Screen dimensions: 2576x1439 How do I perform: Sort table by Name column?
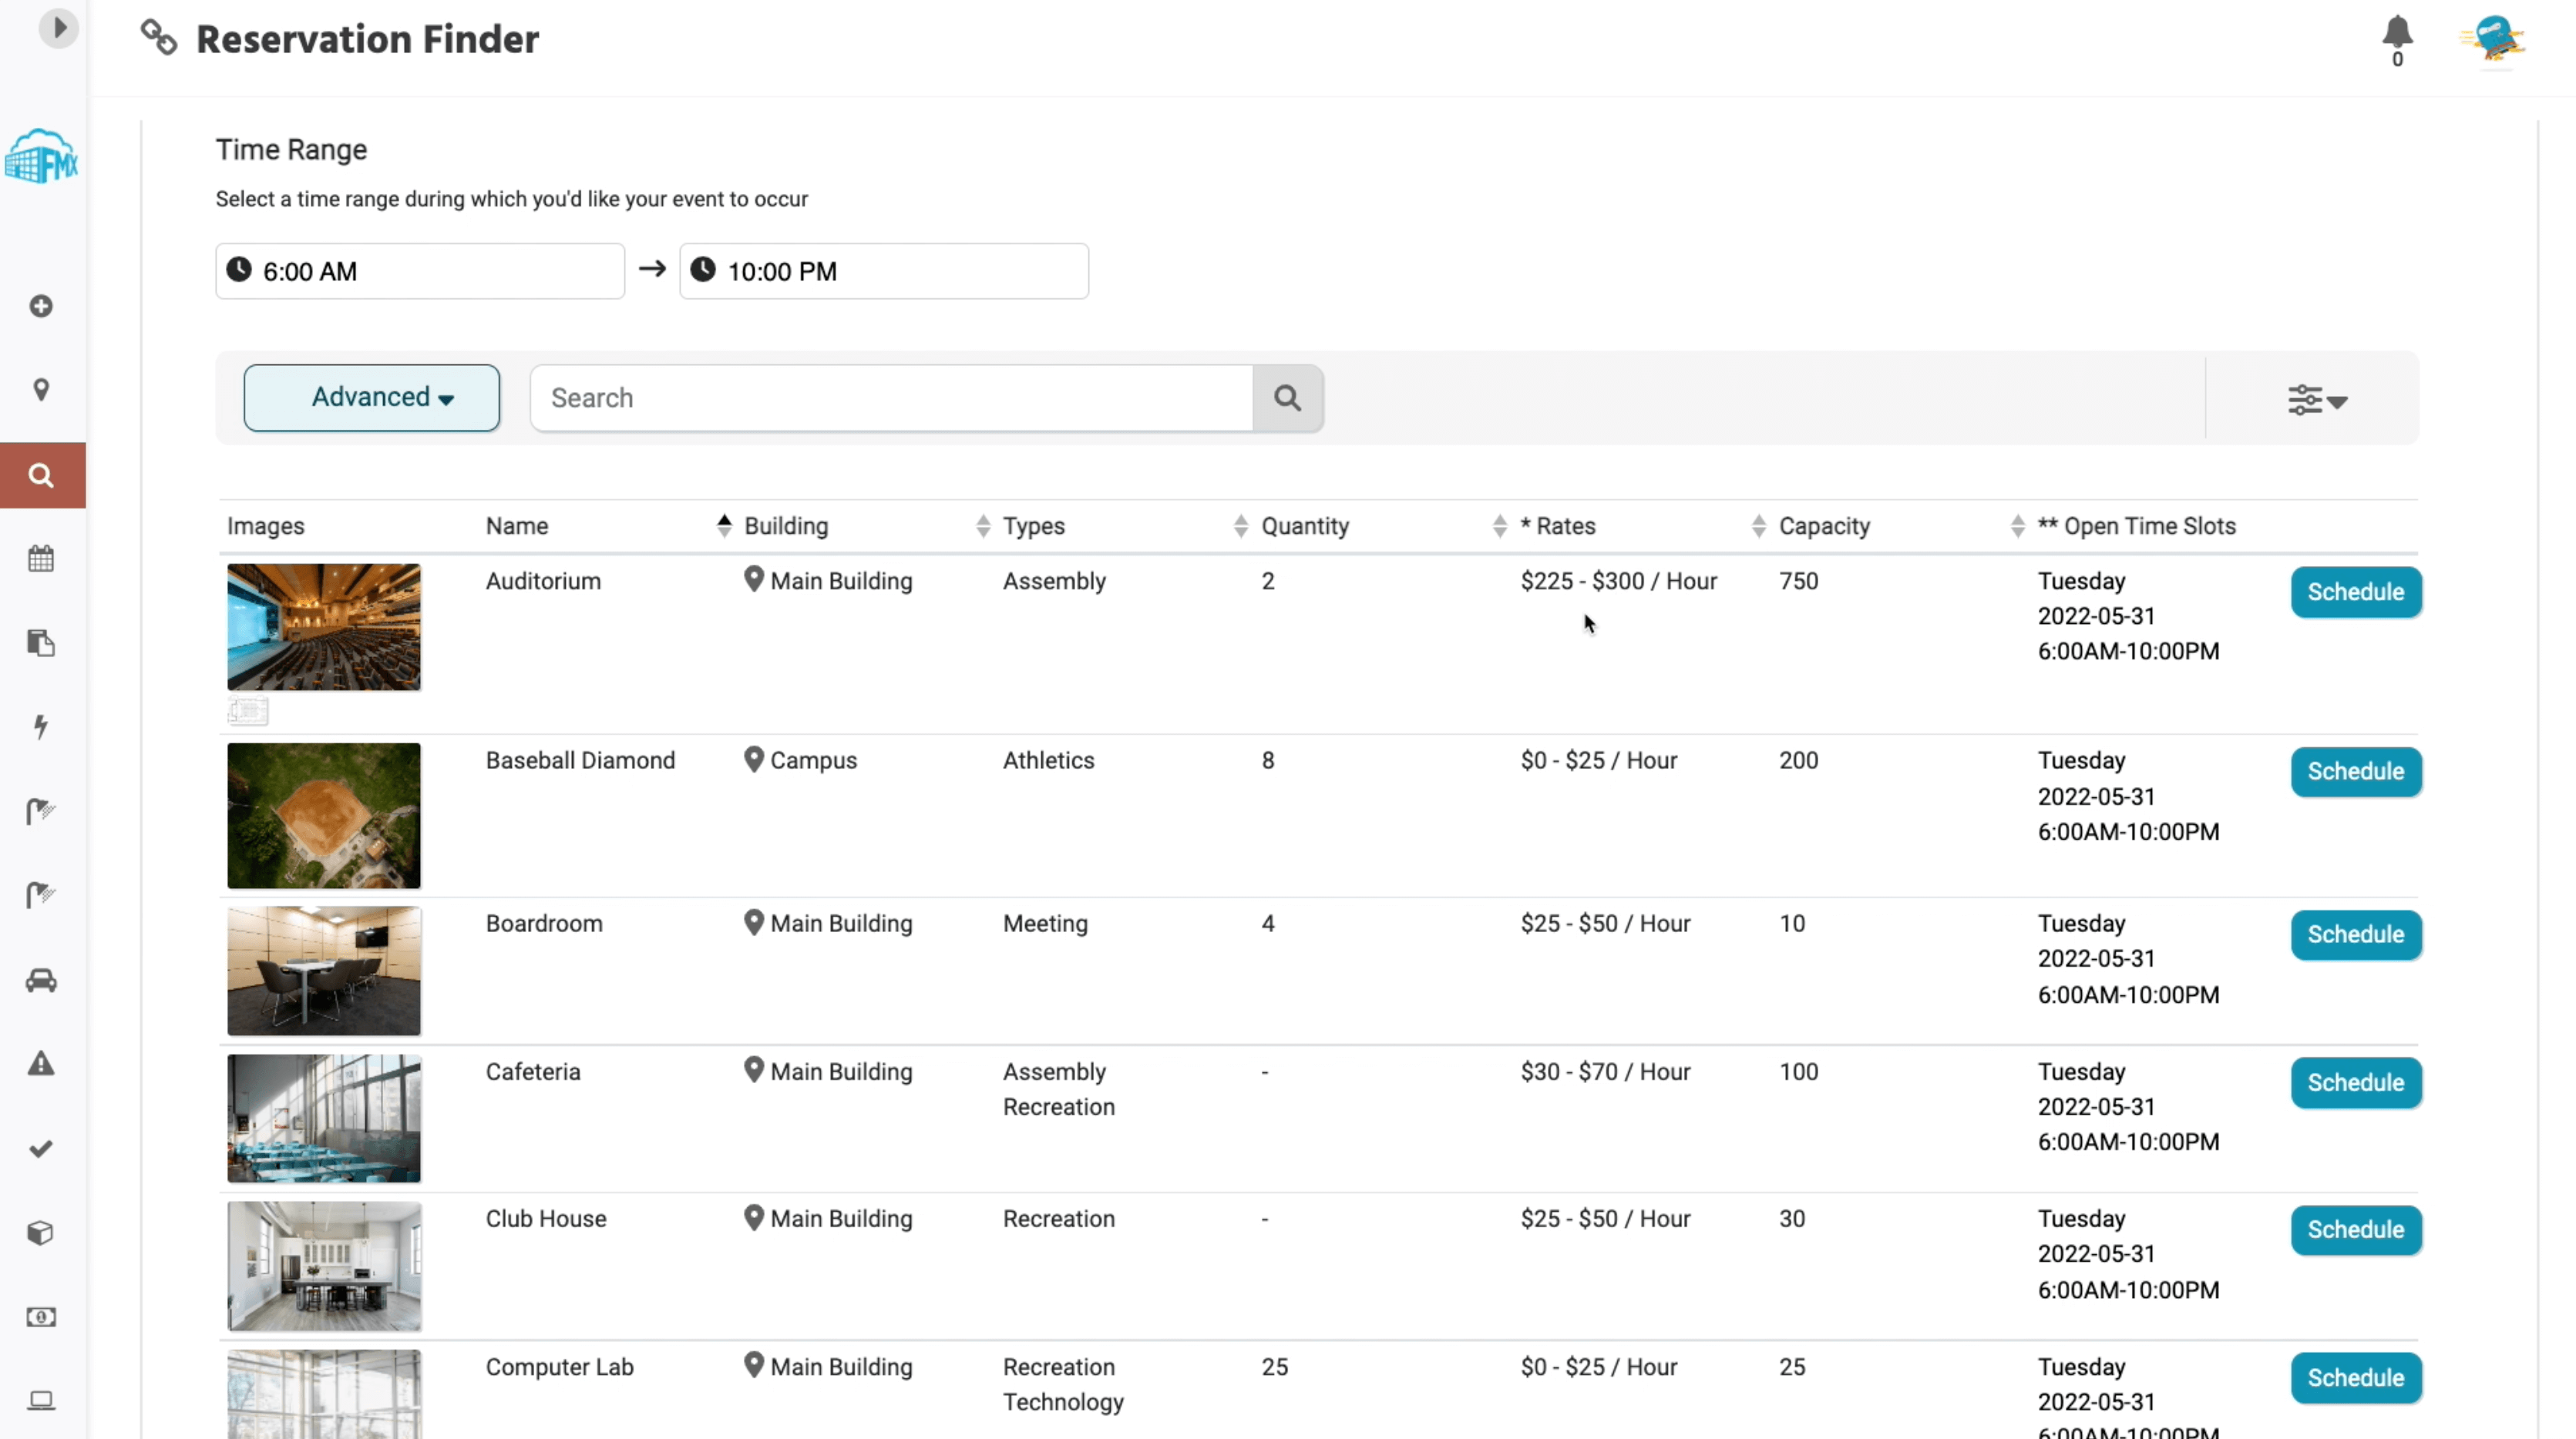[517, 525]
